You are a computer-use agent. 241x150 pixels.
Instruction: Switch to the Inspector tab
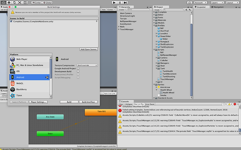point(201,7)
